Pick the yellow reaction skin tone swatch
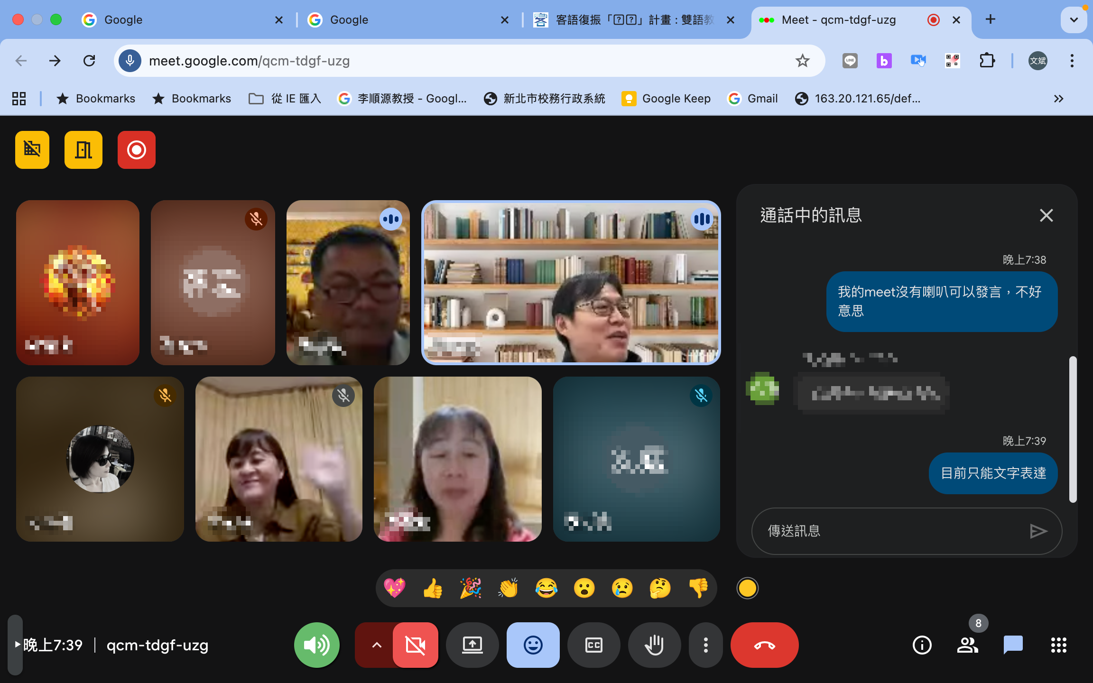Screen dimensions: 1093x683 pos(747,589)
